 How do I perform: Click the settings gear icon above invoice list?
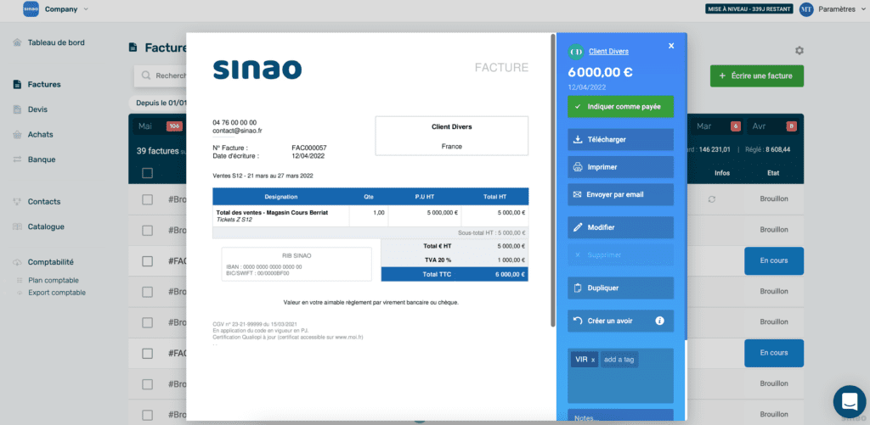coord(799,50)
